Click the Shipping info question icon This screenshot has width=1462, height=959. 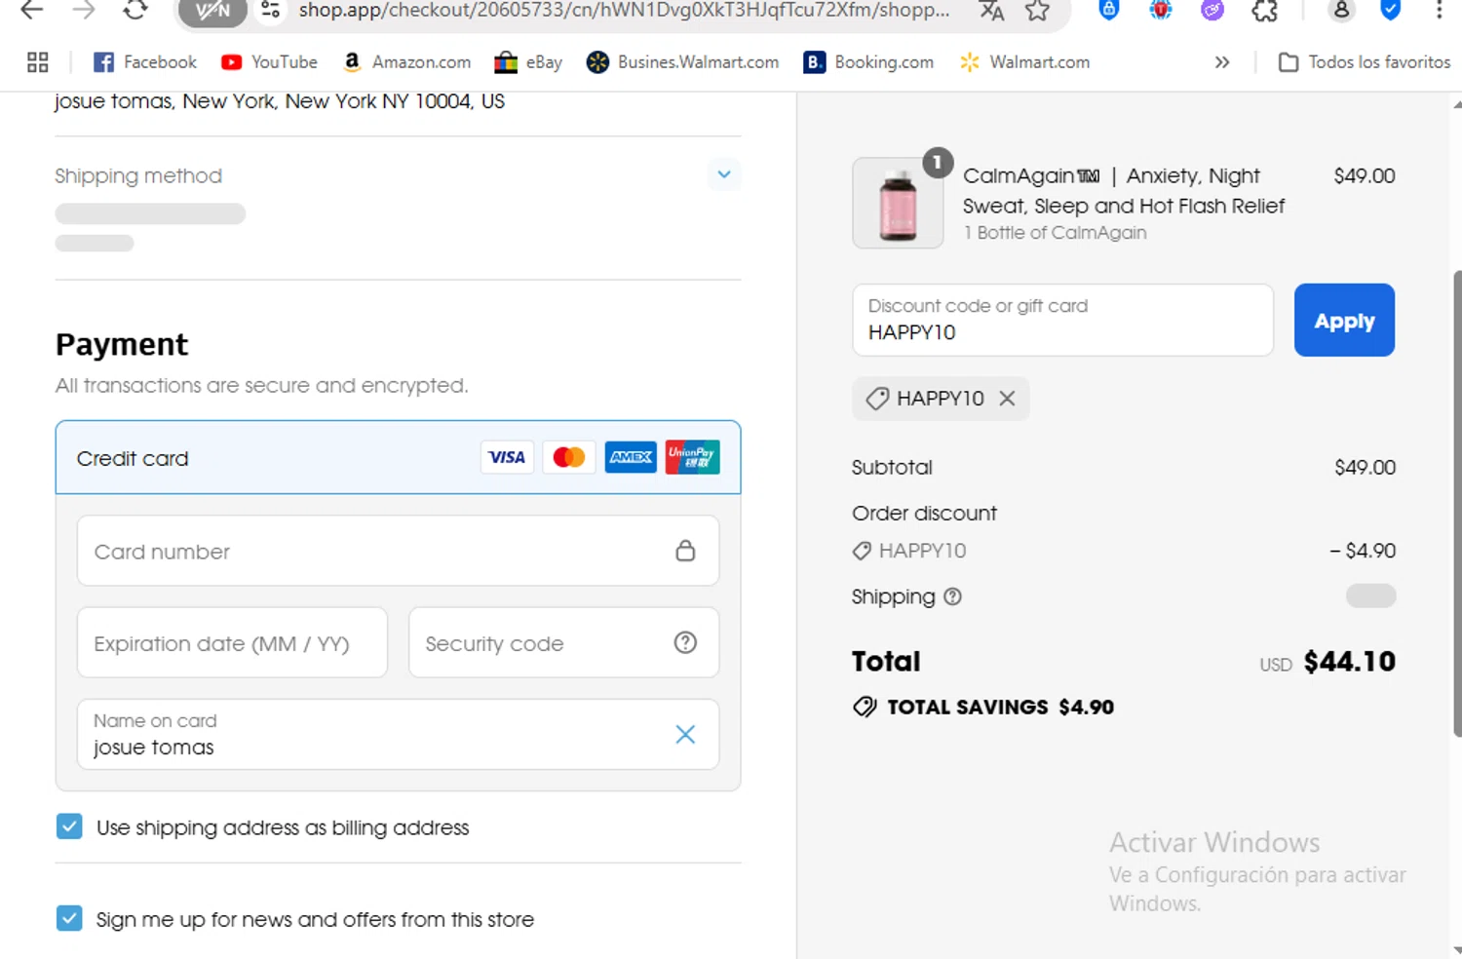[x=952, y=596]
